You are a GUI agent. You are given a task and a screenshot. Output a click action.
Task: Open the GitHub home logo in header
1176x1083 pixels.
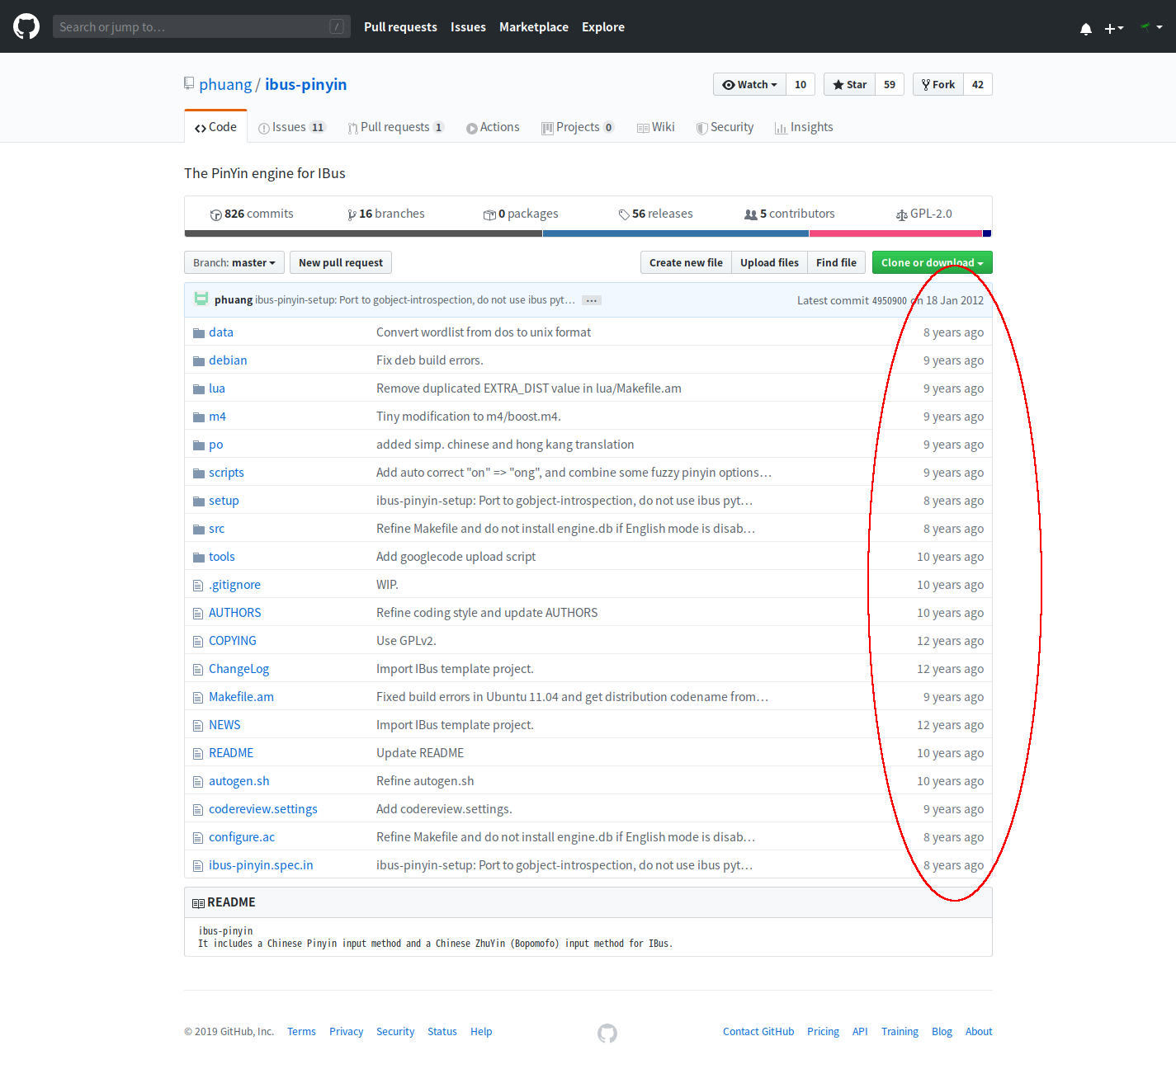click(x=26, y=26)
